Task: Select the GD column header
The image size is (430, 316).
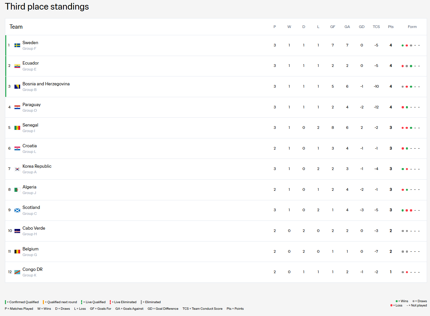Action: point(362,27)
